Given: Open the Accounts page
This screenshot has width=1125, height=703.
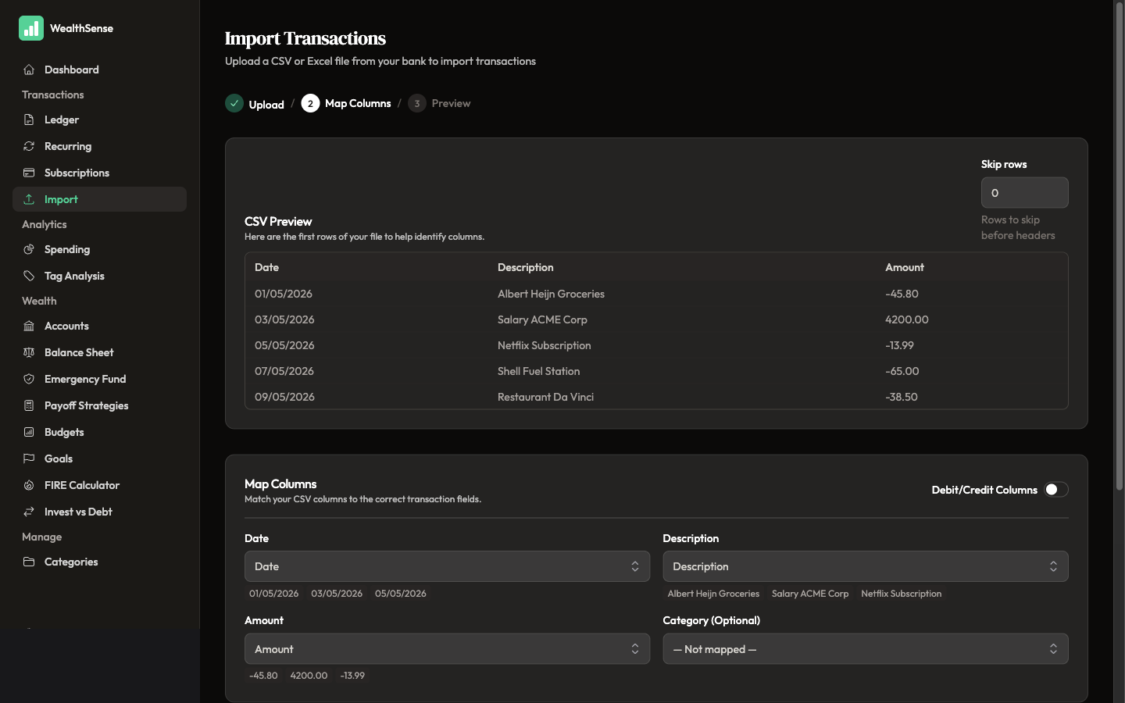Looking at the screenshot, I should tap(99, 326).
